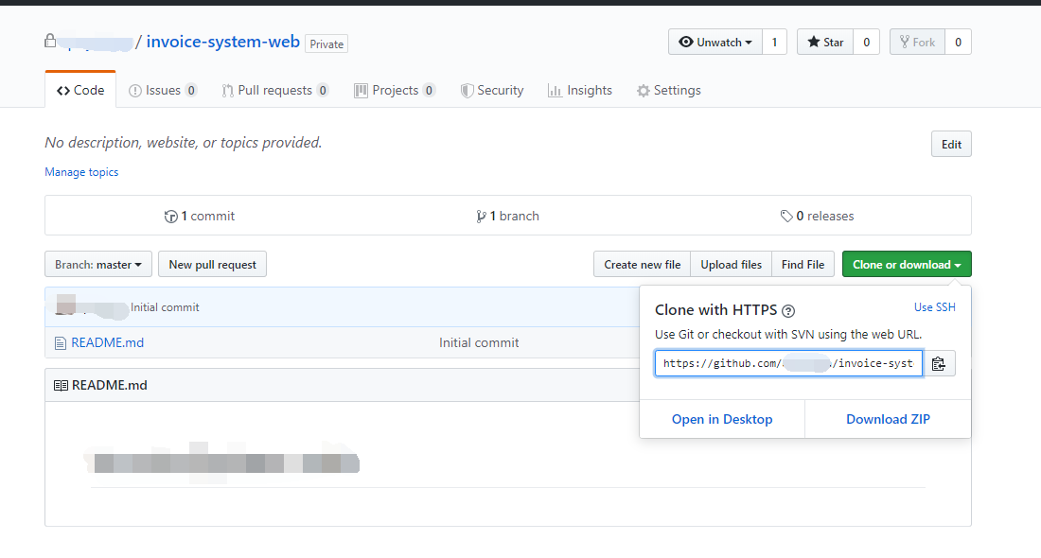Image resolution: width=1041 pixels, height=558 pixels.
Task: Open the Projects tab
Action: [395, 90]
